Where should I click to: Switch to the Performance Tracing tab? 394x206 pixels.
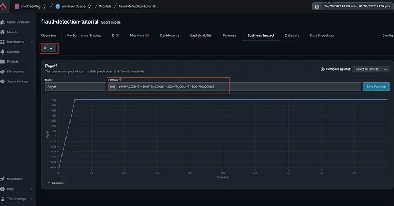[x=84, y=35]
